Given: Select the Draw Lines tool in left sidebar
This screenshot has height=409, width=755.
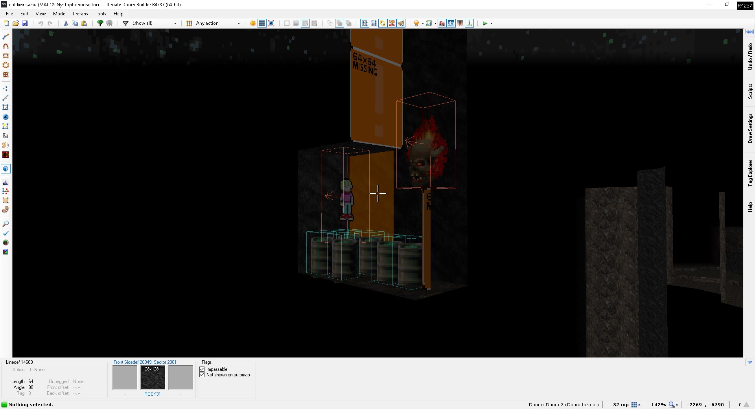Looking at the screenshot, I should tap(6, 37).
